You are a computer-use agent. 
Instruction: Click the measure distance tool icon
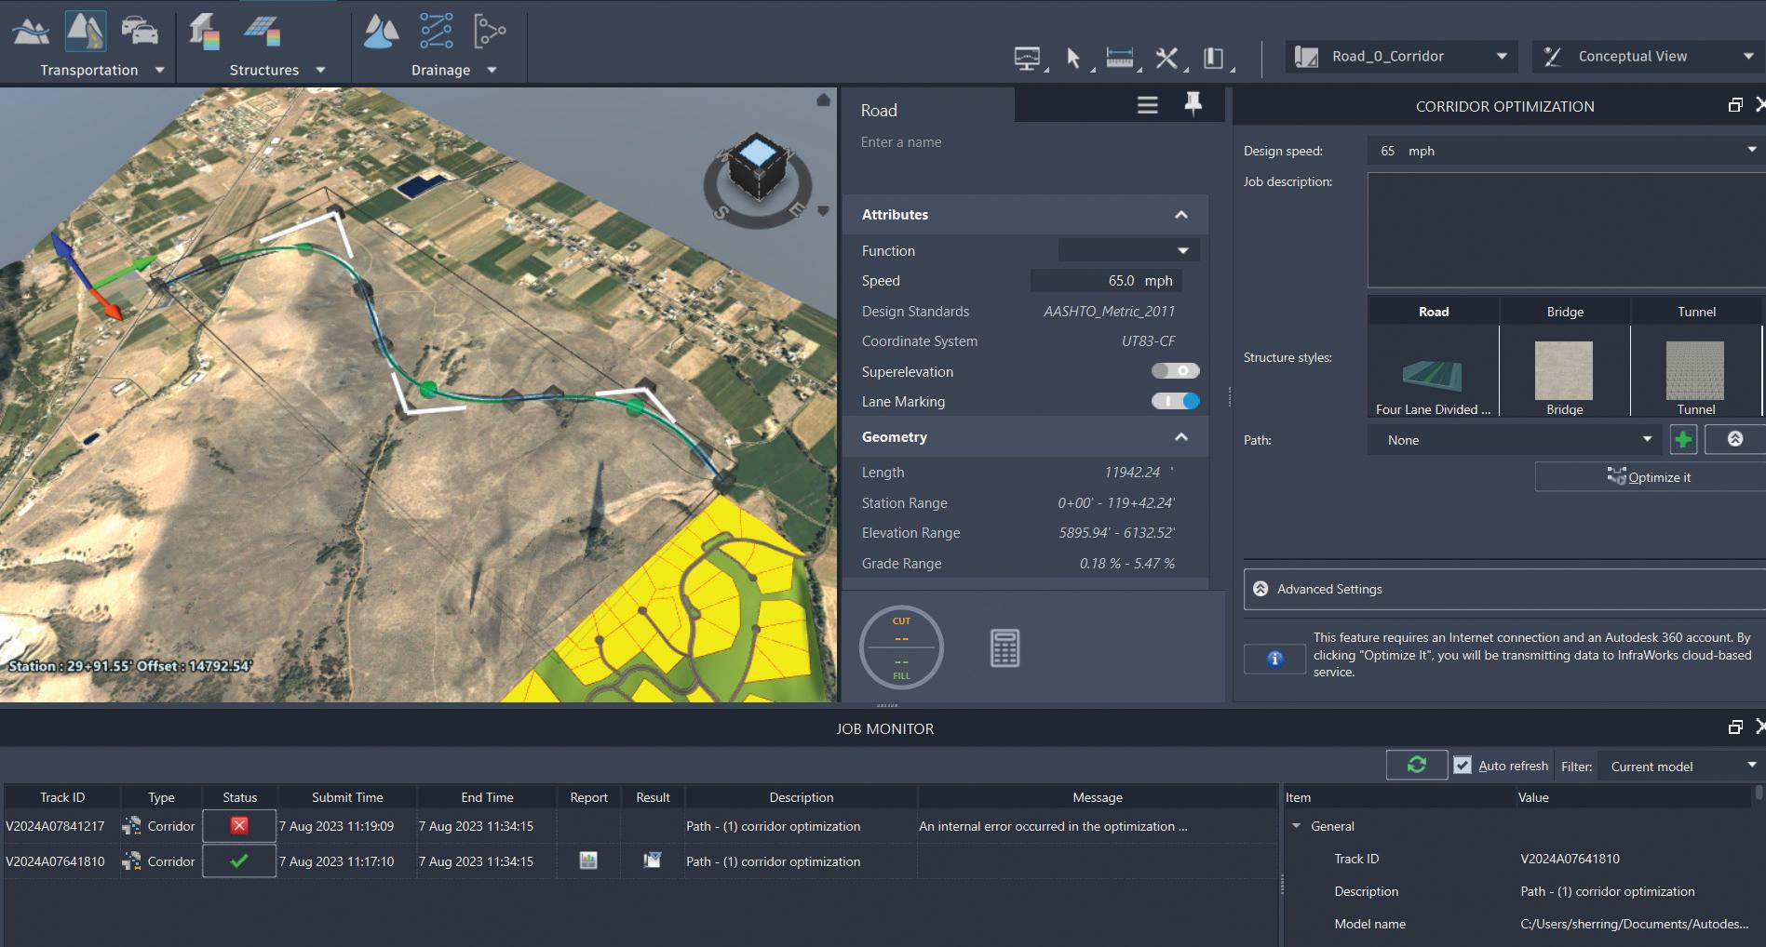coord(1119,59)
